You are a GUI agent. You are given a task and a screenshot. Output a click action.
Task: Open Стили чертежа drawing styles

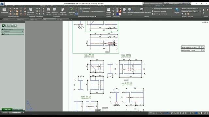pyautogui.click(x=48, y=11)
